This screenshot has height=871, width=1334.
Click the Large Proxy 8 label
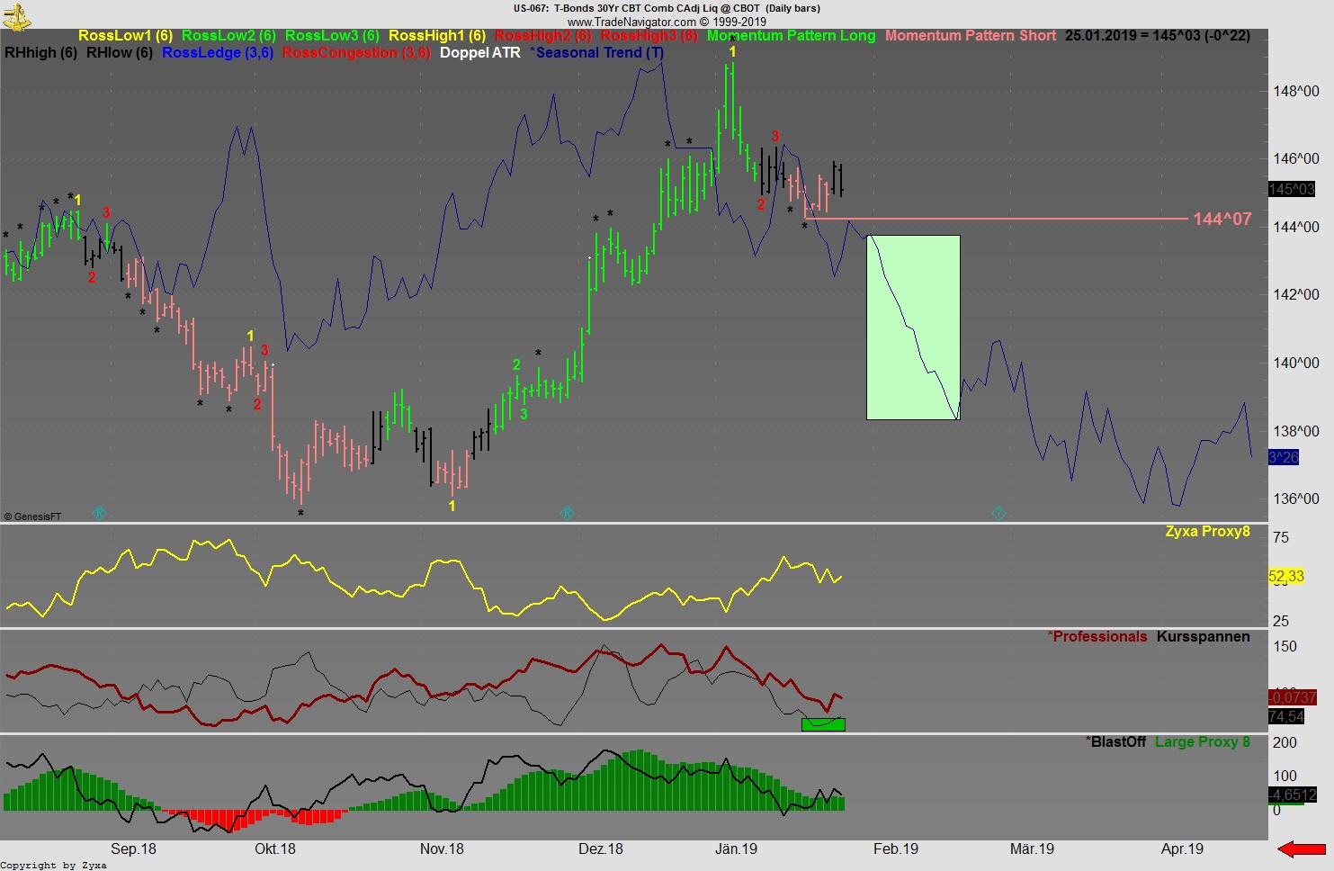[1203, 742]
